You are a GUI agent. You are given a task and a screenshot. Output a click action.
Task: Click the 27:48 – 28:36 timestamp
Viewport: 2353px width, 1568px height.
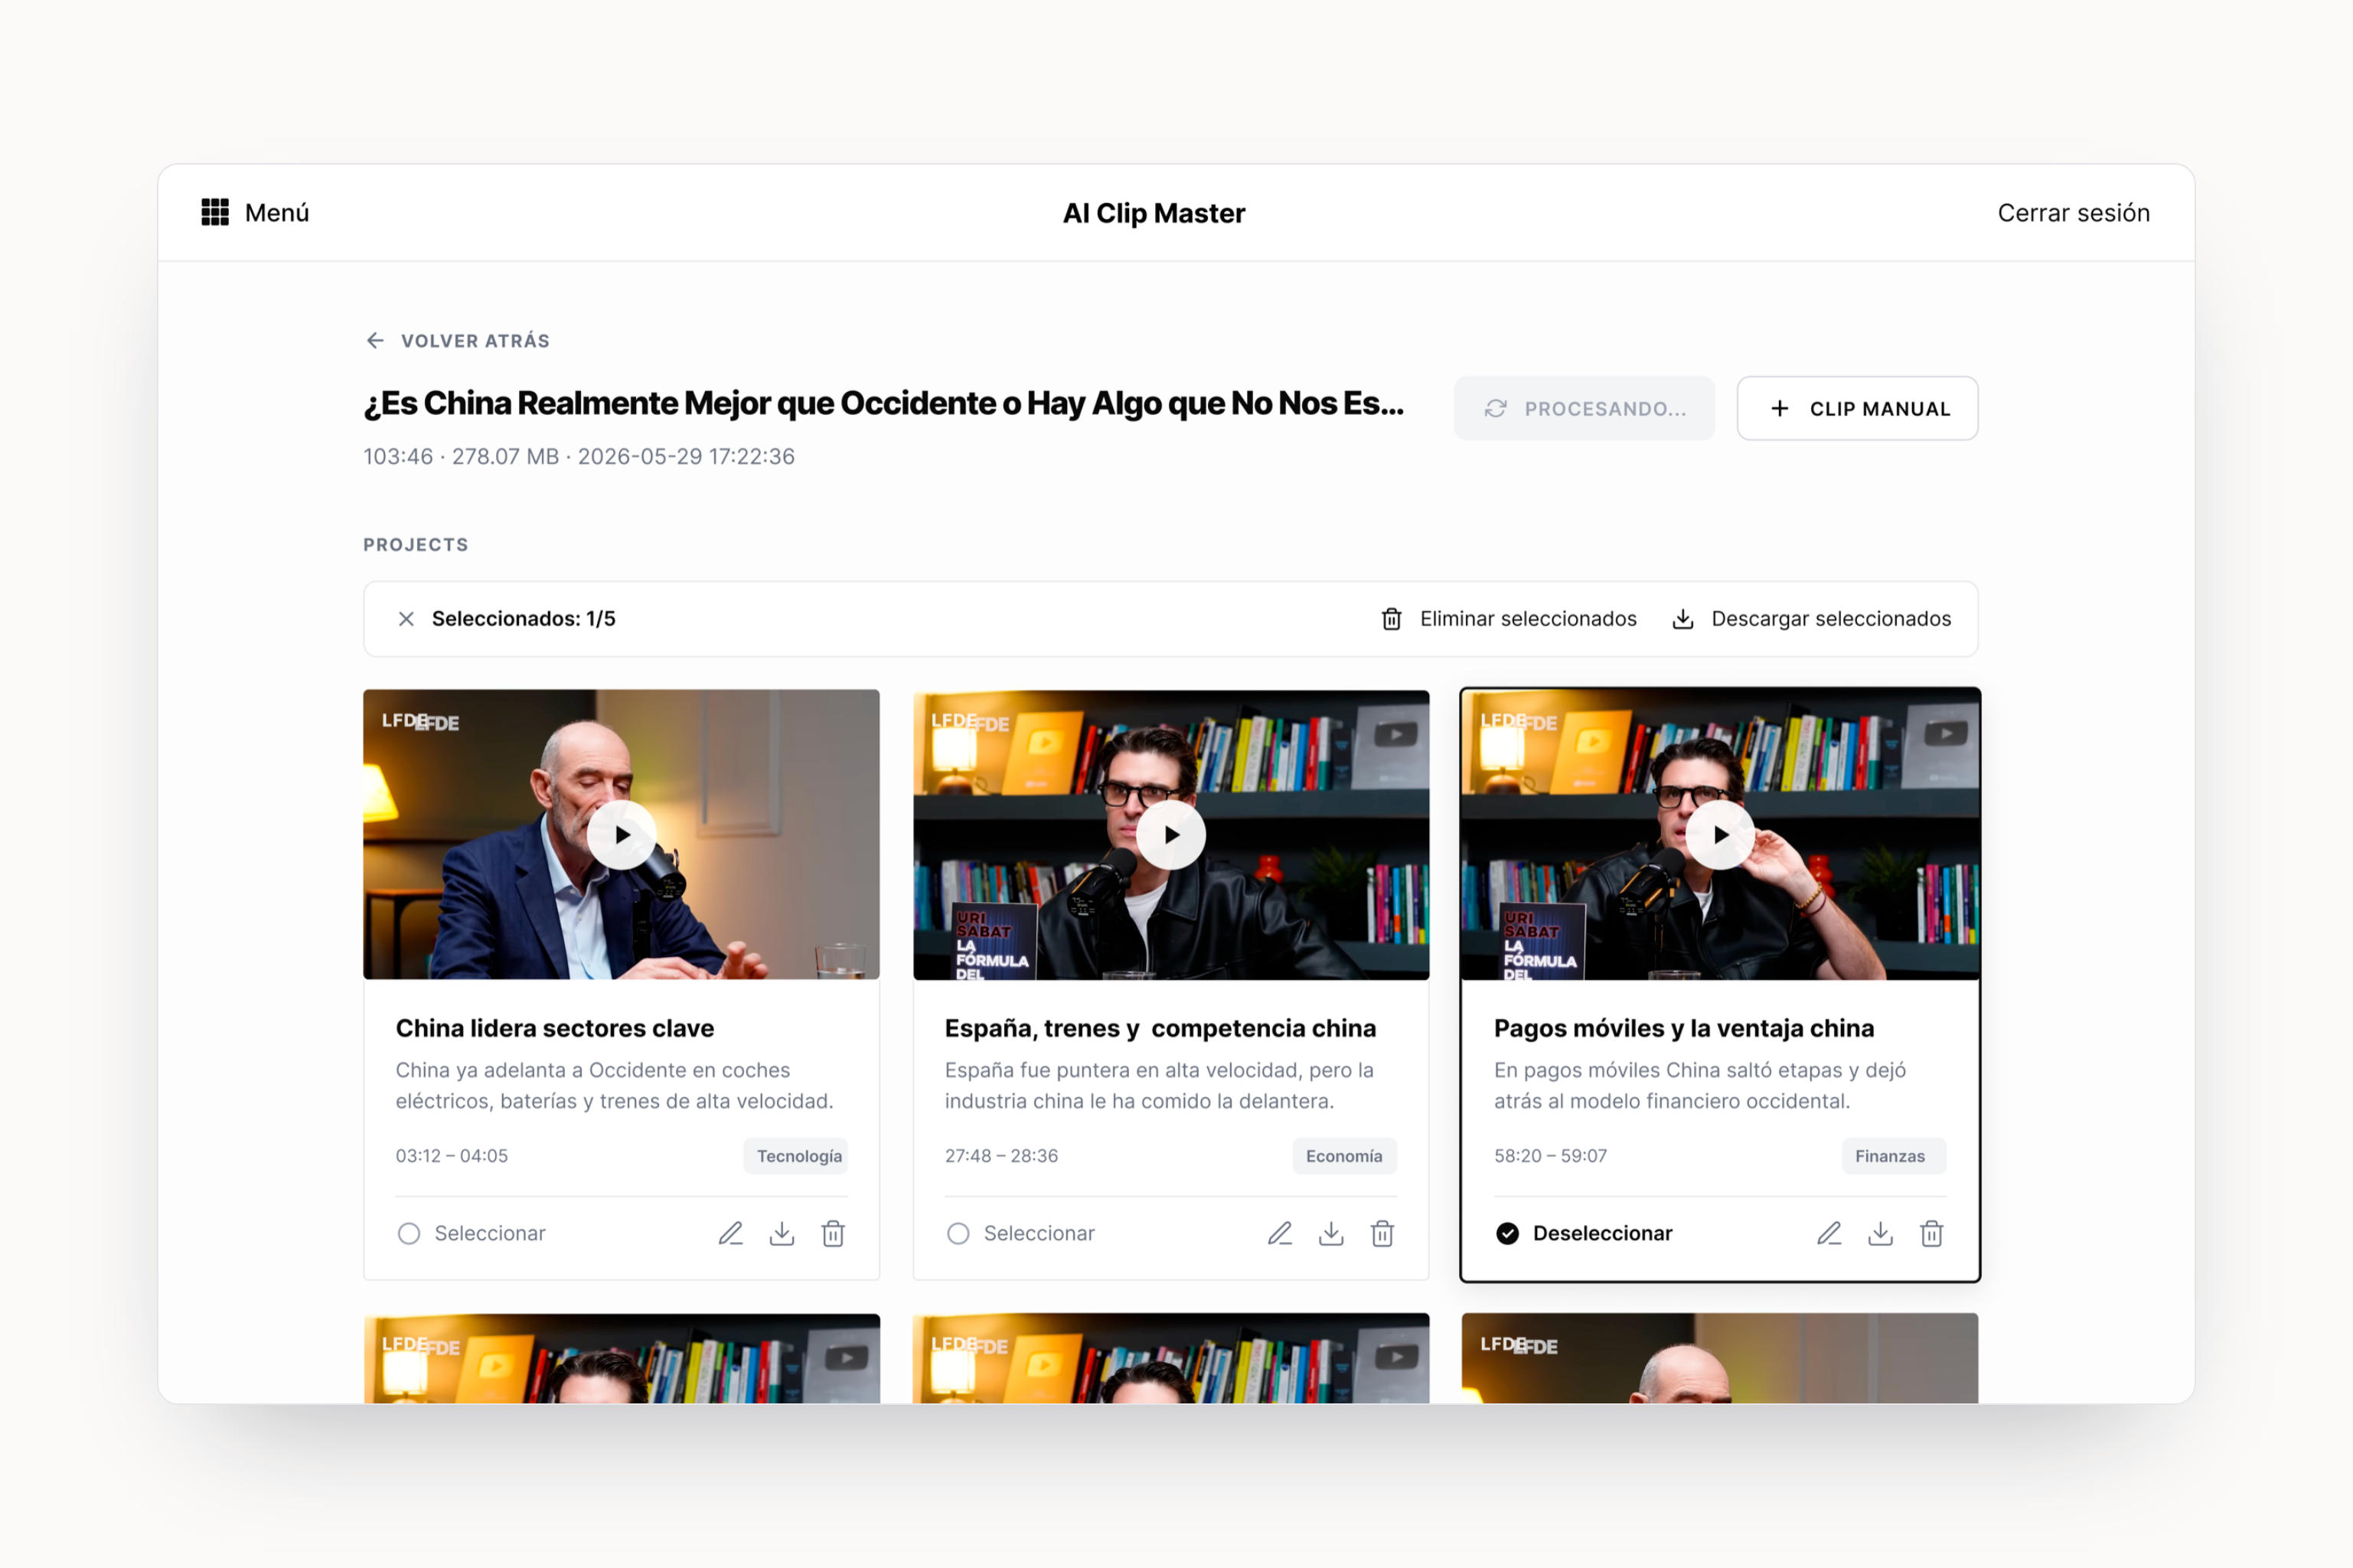tap(1001, 1156)
